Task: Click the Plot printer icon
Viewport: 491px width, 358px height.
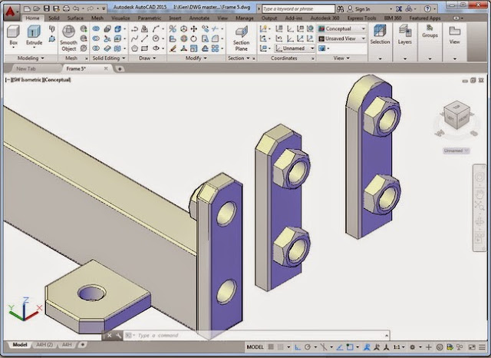Action: [x=66, y=8]
